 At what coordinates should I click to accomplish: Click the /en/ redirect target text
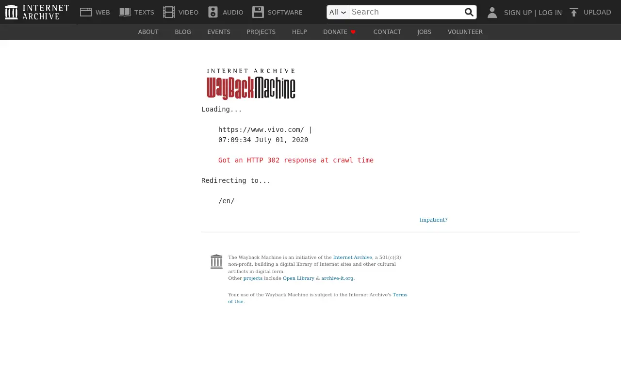227,201
